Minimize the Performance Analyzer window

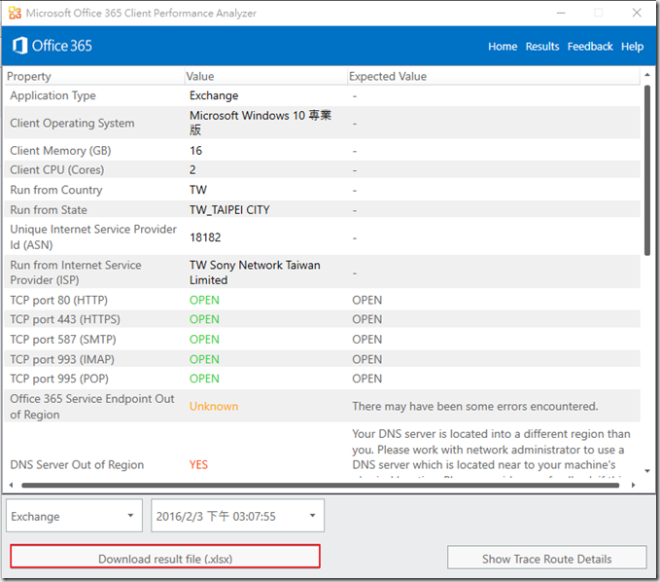[561, 14]
